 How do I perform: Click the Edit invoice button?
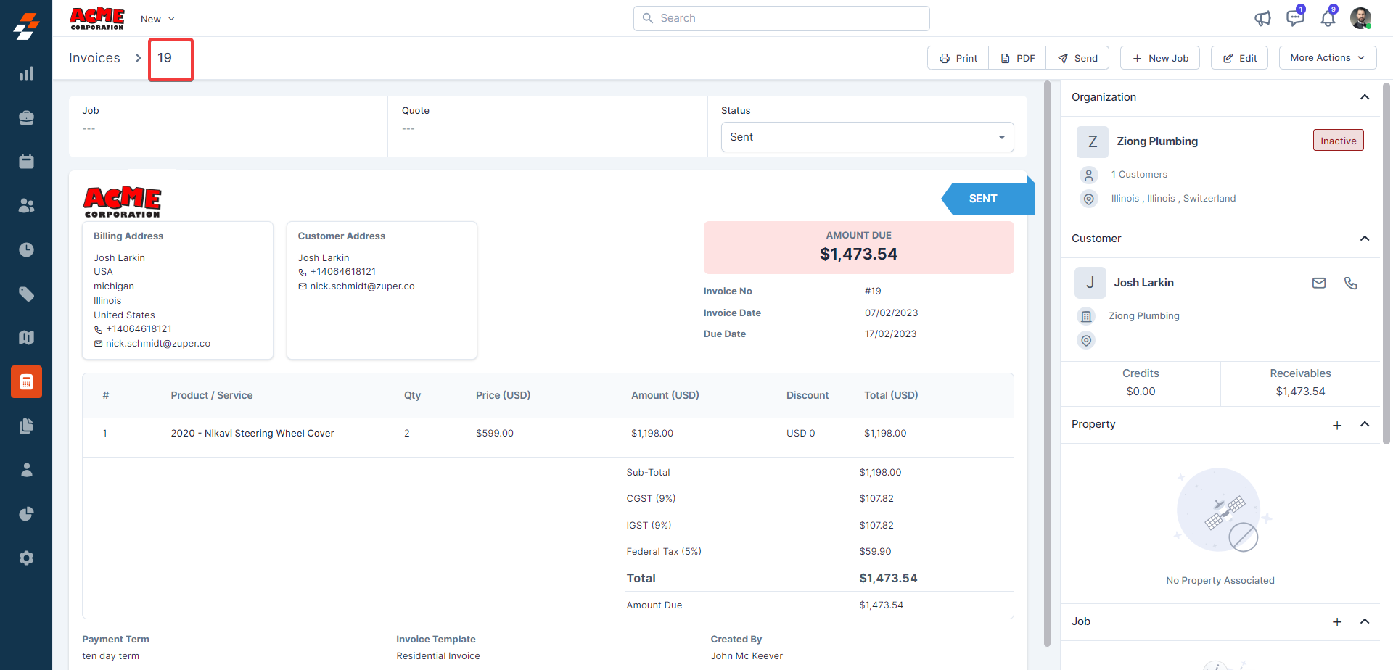tap(1239, 58)
